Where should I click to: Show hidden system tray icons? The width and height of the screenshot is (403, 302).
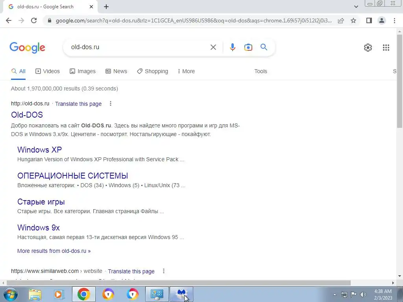click(x=335, y=295)
